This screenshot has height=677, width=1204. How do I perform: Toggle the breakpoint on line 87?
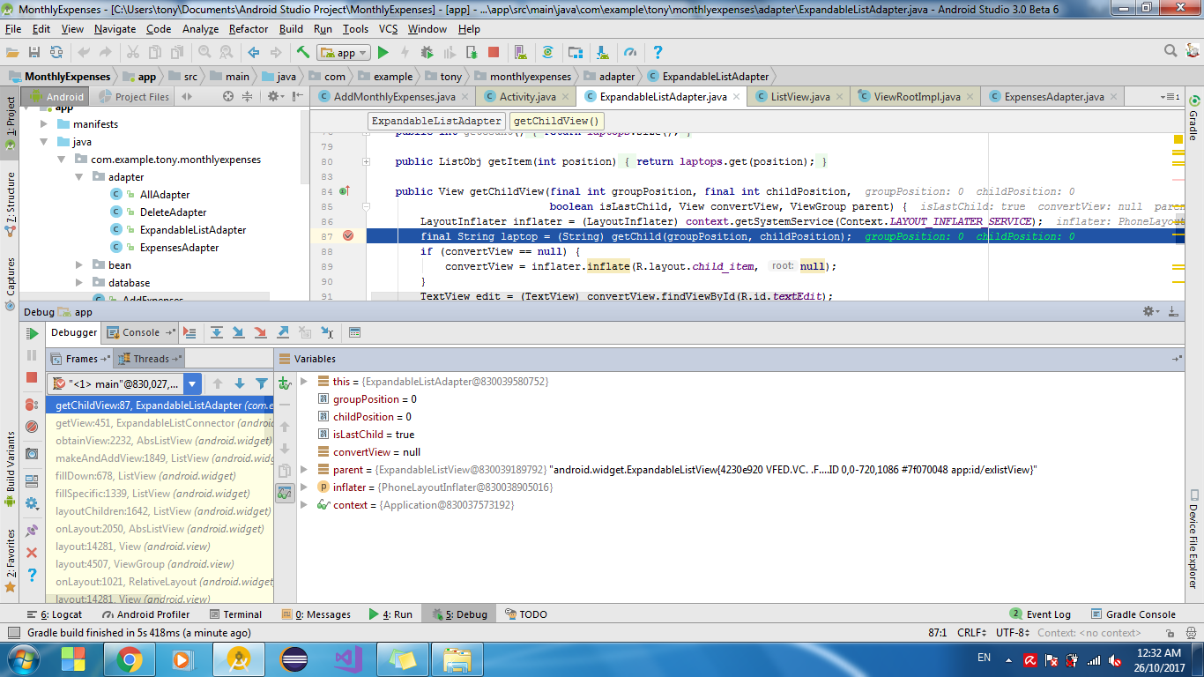(348, 236)
